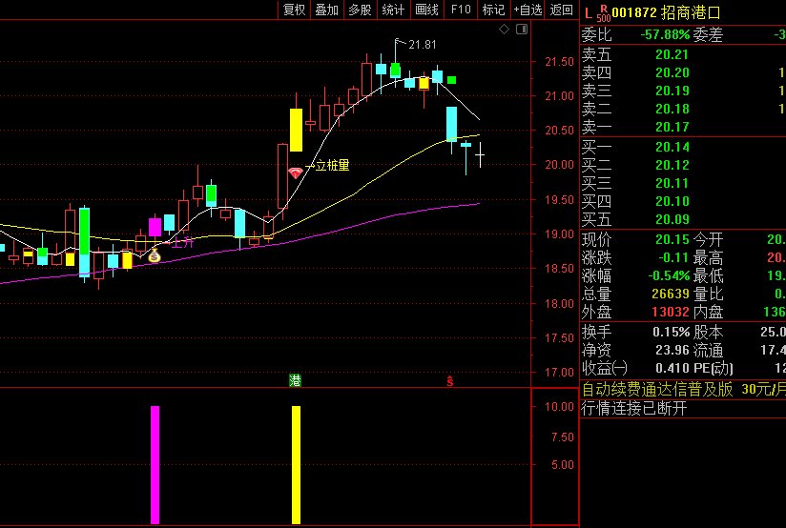
Task: Select the 多股 multi-stock view
Action: tap(360, 10)
